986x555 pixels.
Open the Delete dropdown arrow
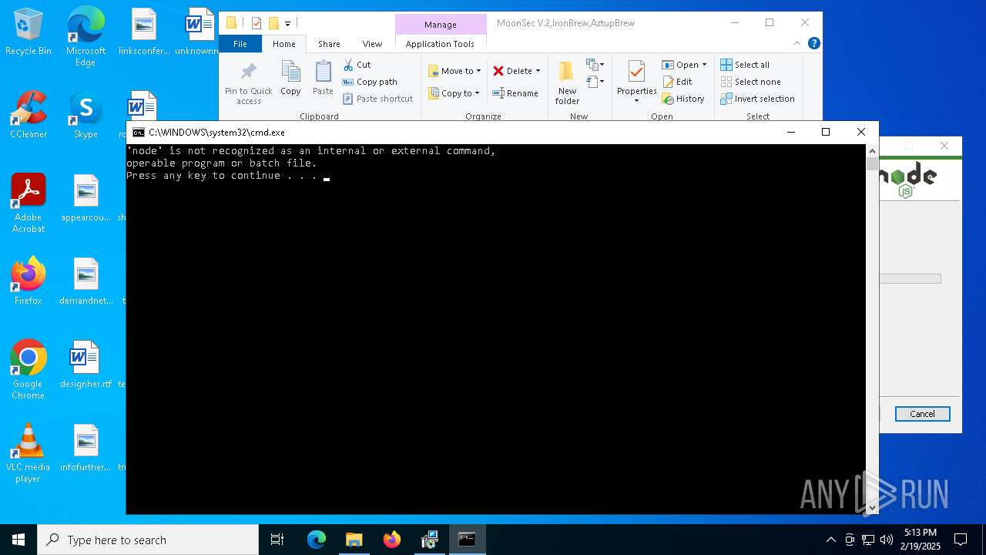point(538,71)
